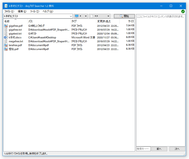Viewport: 189px width, 159px height.
Task: Click path C:¥Users¥hasek¥Desktop
Action: coord(42,37)
